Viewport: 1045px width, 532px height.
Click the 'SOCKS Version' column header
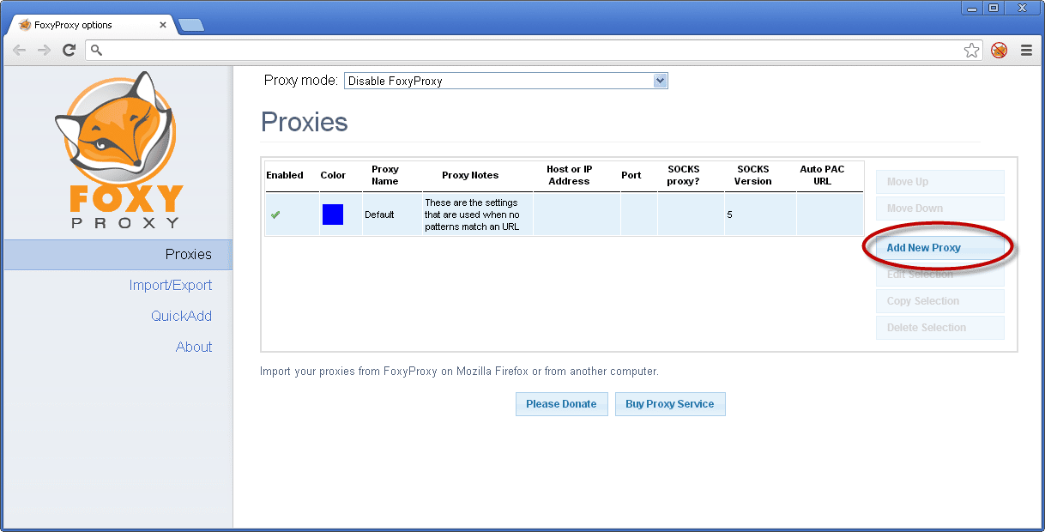[x=753, y=175]
